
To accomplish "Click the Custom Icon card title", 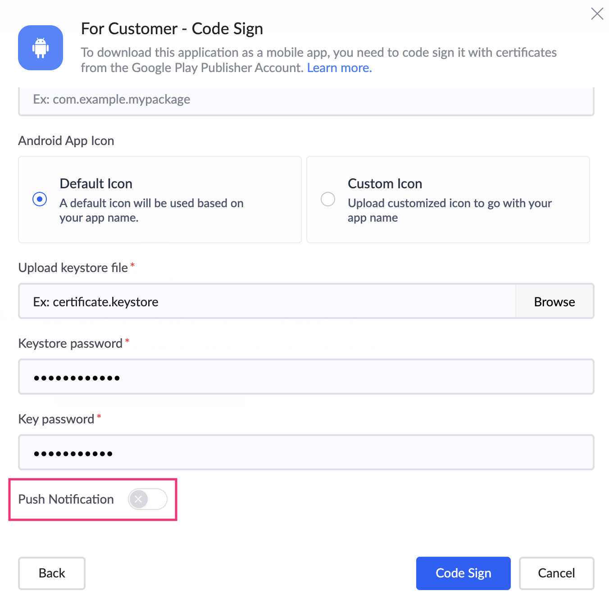I will pyautogui.click(x=385, y=184).
